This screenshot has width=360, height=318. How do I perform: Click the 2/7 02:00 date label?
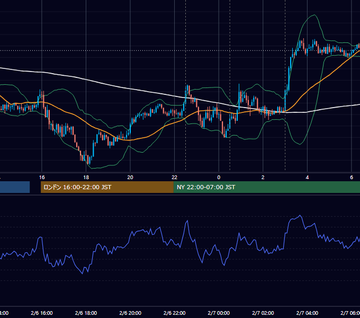click(263, 313)
